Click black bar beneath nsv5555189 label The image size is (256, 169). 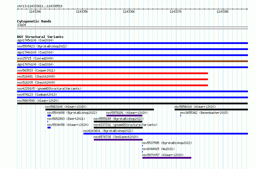118,122
